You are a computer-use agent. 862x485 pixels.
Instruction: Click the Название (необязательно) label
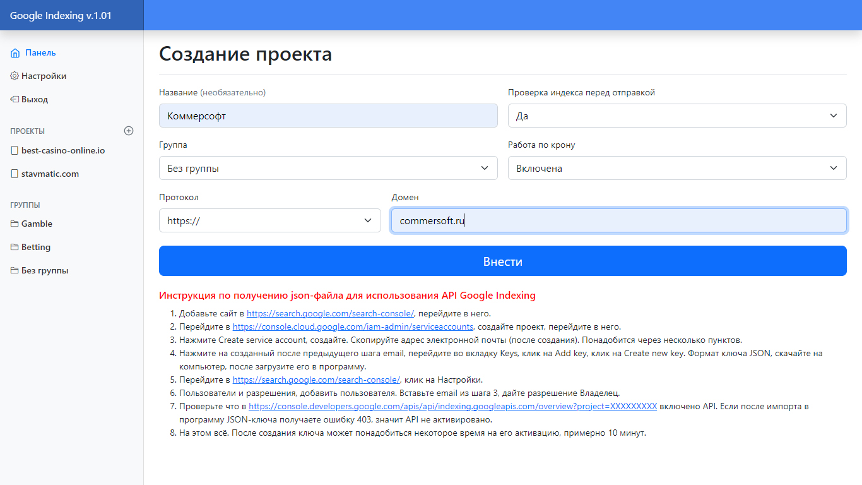point(212,92)
